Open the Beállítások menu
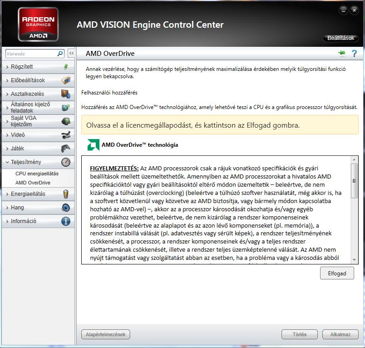 pyautogui.click(x=340, y=38)
